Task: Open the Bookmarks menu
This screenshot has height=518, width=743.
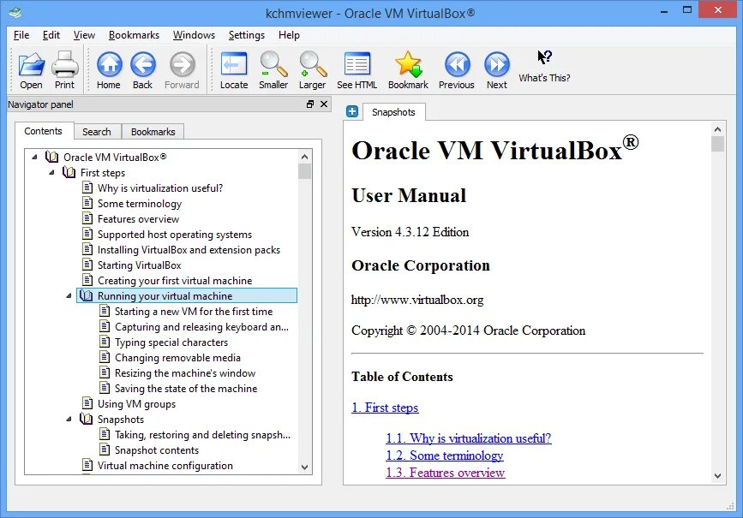Action: [134, 35]
